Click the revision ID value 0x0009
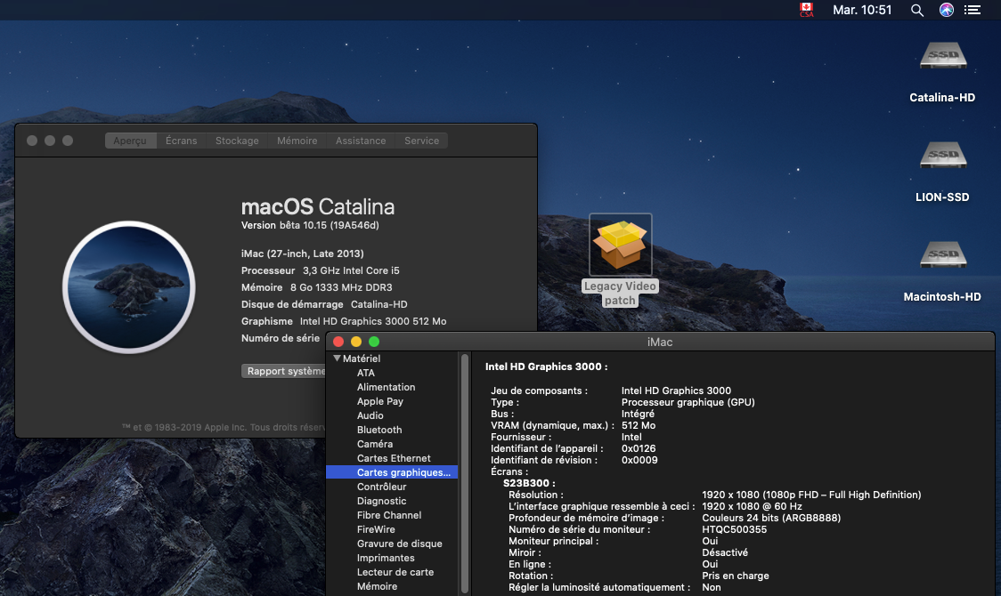 point(639,460)
